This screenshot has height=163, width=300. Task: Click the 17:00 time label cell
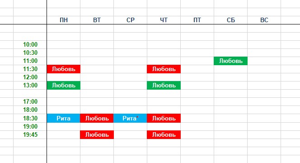30,101
